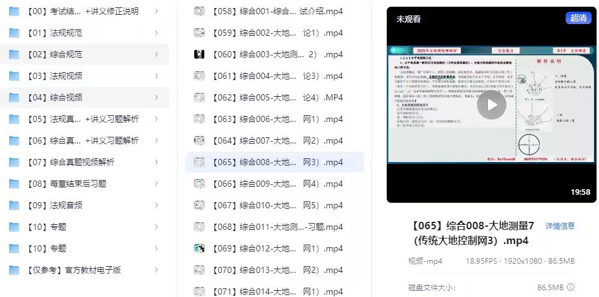This screenshot has height=297, width=599.
Task: Click video thumbnail icon of 【058】综合001
Action: (x=199, y=12)
